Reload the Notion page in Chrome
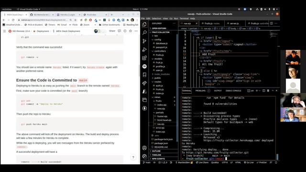The image size is (306, 172). 13,20
